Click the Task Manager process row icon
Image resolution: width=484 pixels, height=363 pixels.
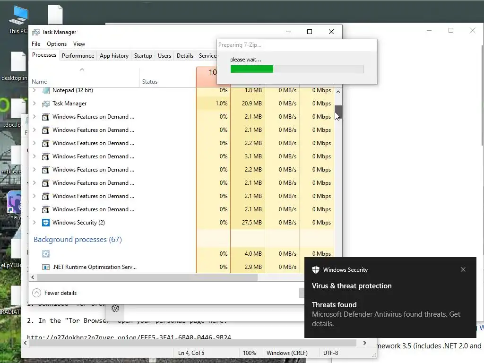pyautogui.click(x=46, y=104)
